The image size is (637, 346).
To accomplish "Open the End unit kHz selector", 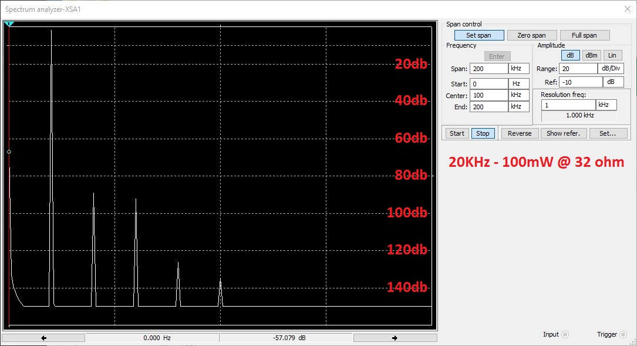I will point(519,106).
